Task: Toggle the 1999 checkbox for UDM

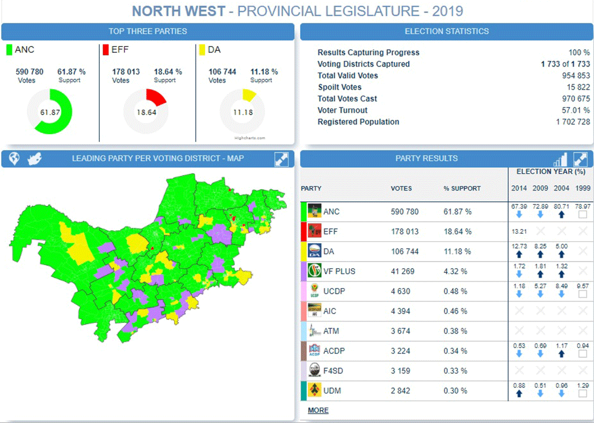Action: (582, 394)
